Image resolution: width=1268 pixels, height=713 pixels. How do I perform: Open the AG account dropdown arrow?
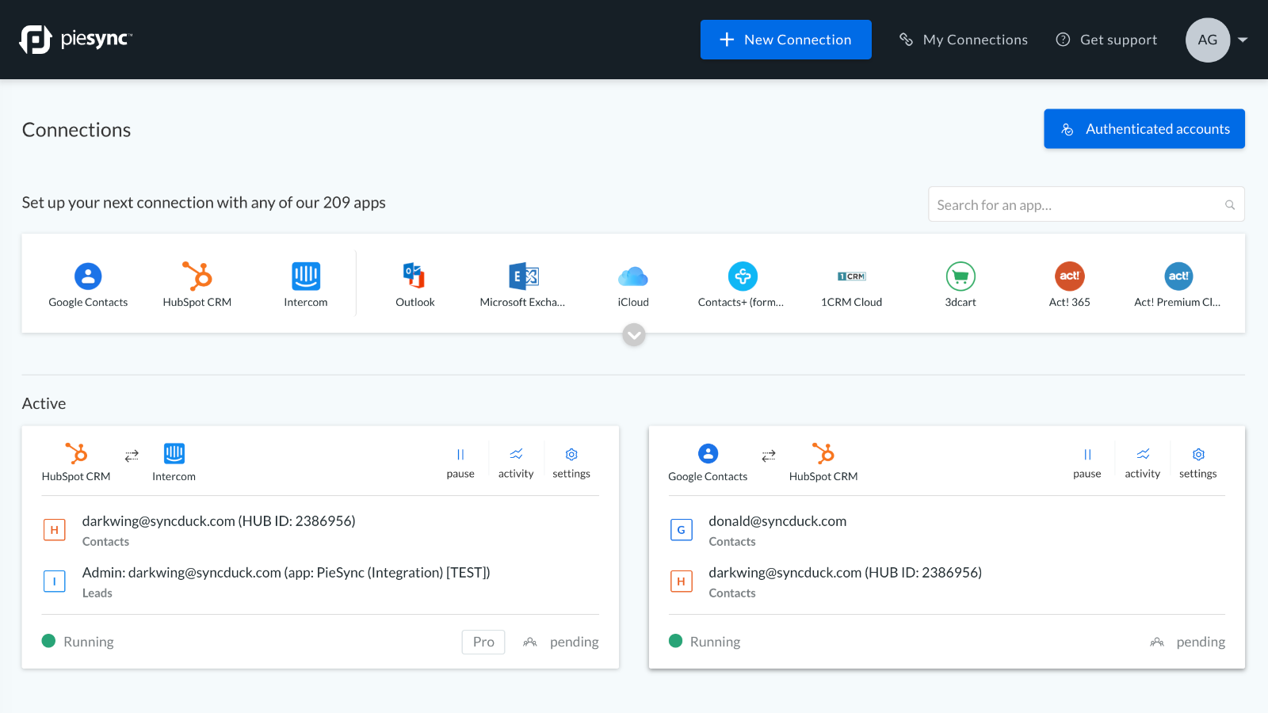(x=1243, y=40)
